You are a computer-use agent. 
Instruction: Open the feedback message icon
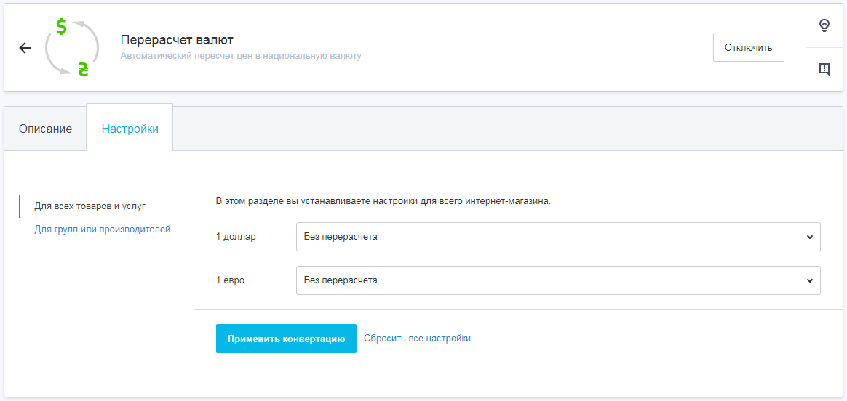click(824, 69)
